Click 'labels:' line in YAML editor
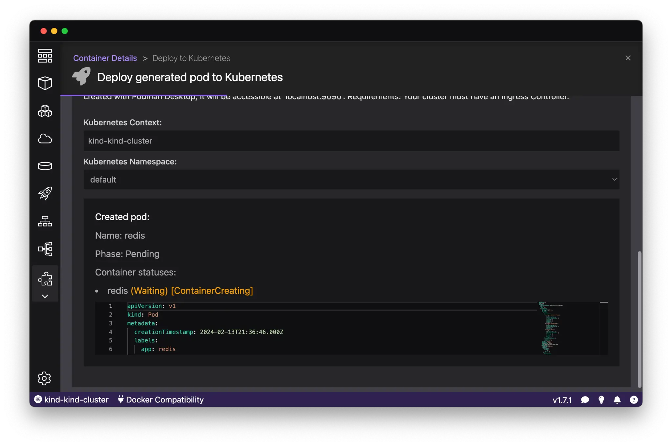The height and width of the screenshot is (446, 672). click(146, 340)
